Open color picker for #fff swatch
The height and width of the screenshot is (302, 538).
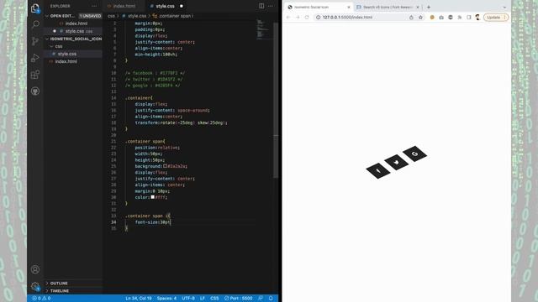pos(153,197)
